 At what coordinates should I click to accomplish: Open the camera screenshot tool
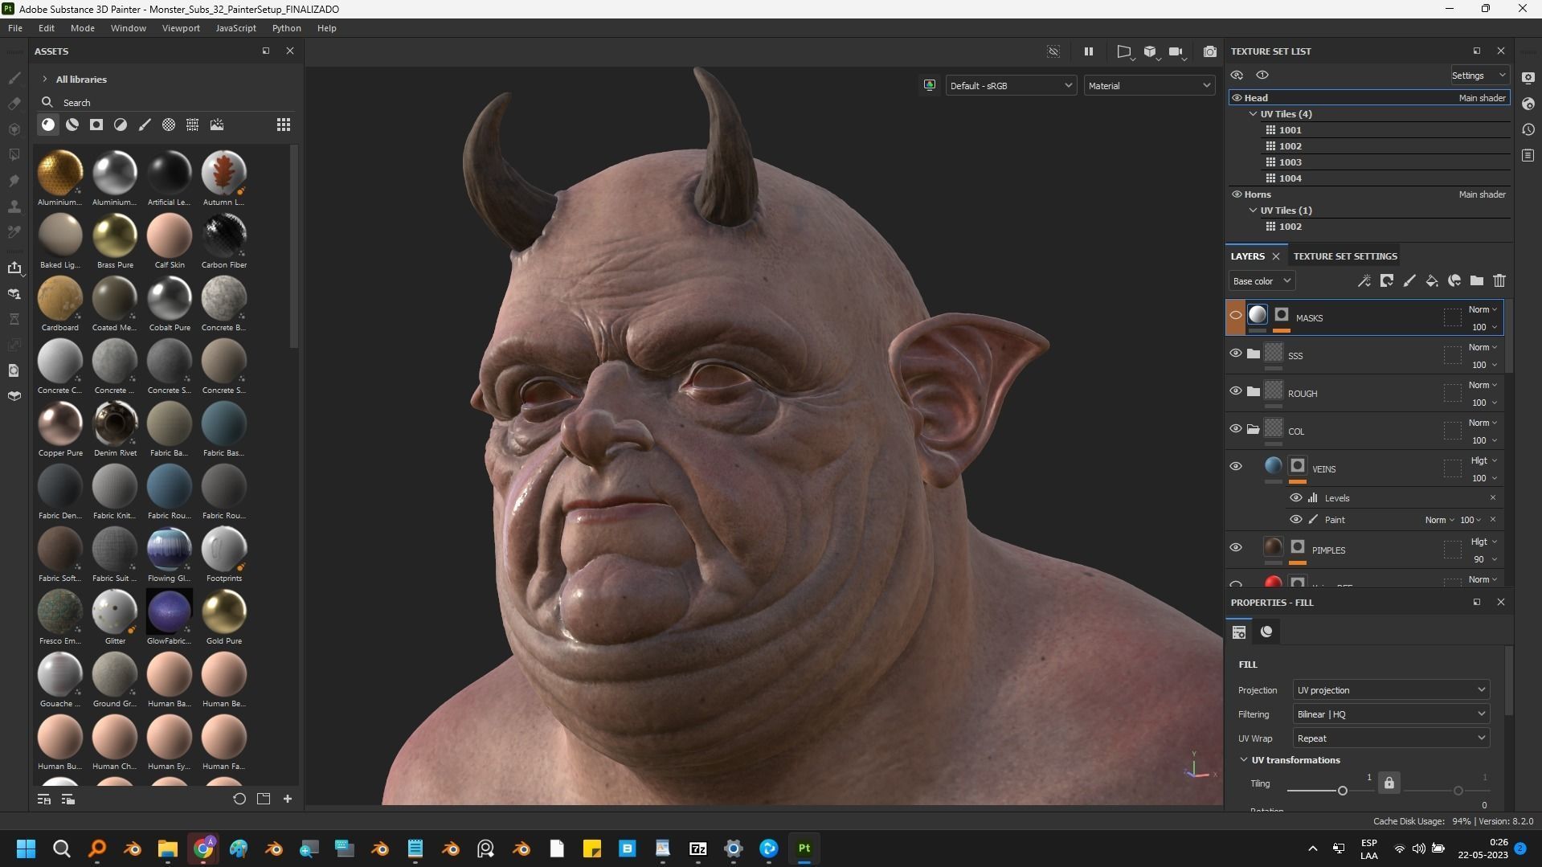(x=1210, y=51)
